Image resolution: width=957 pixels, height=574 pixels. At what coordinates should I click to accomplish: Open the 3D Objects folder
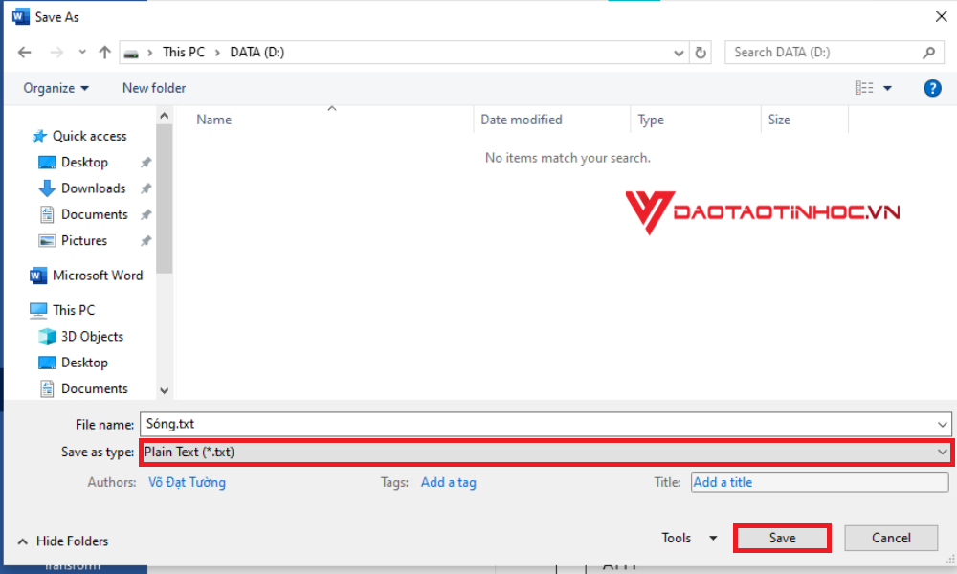click(92, 337)
